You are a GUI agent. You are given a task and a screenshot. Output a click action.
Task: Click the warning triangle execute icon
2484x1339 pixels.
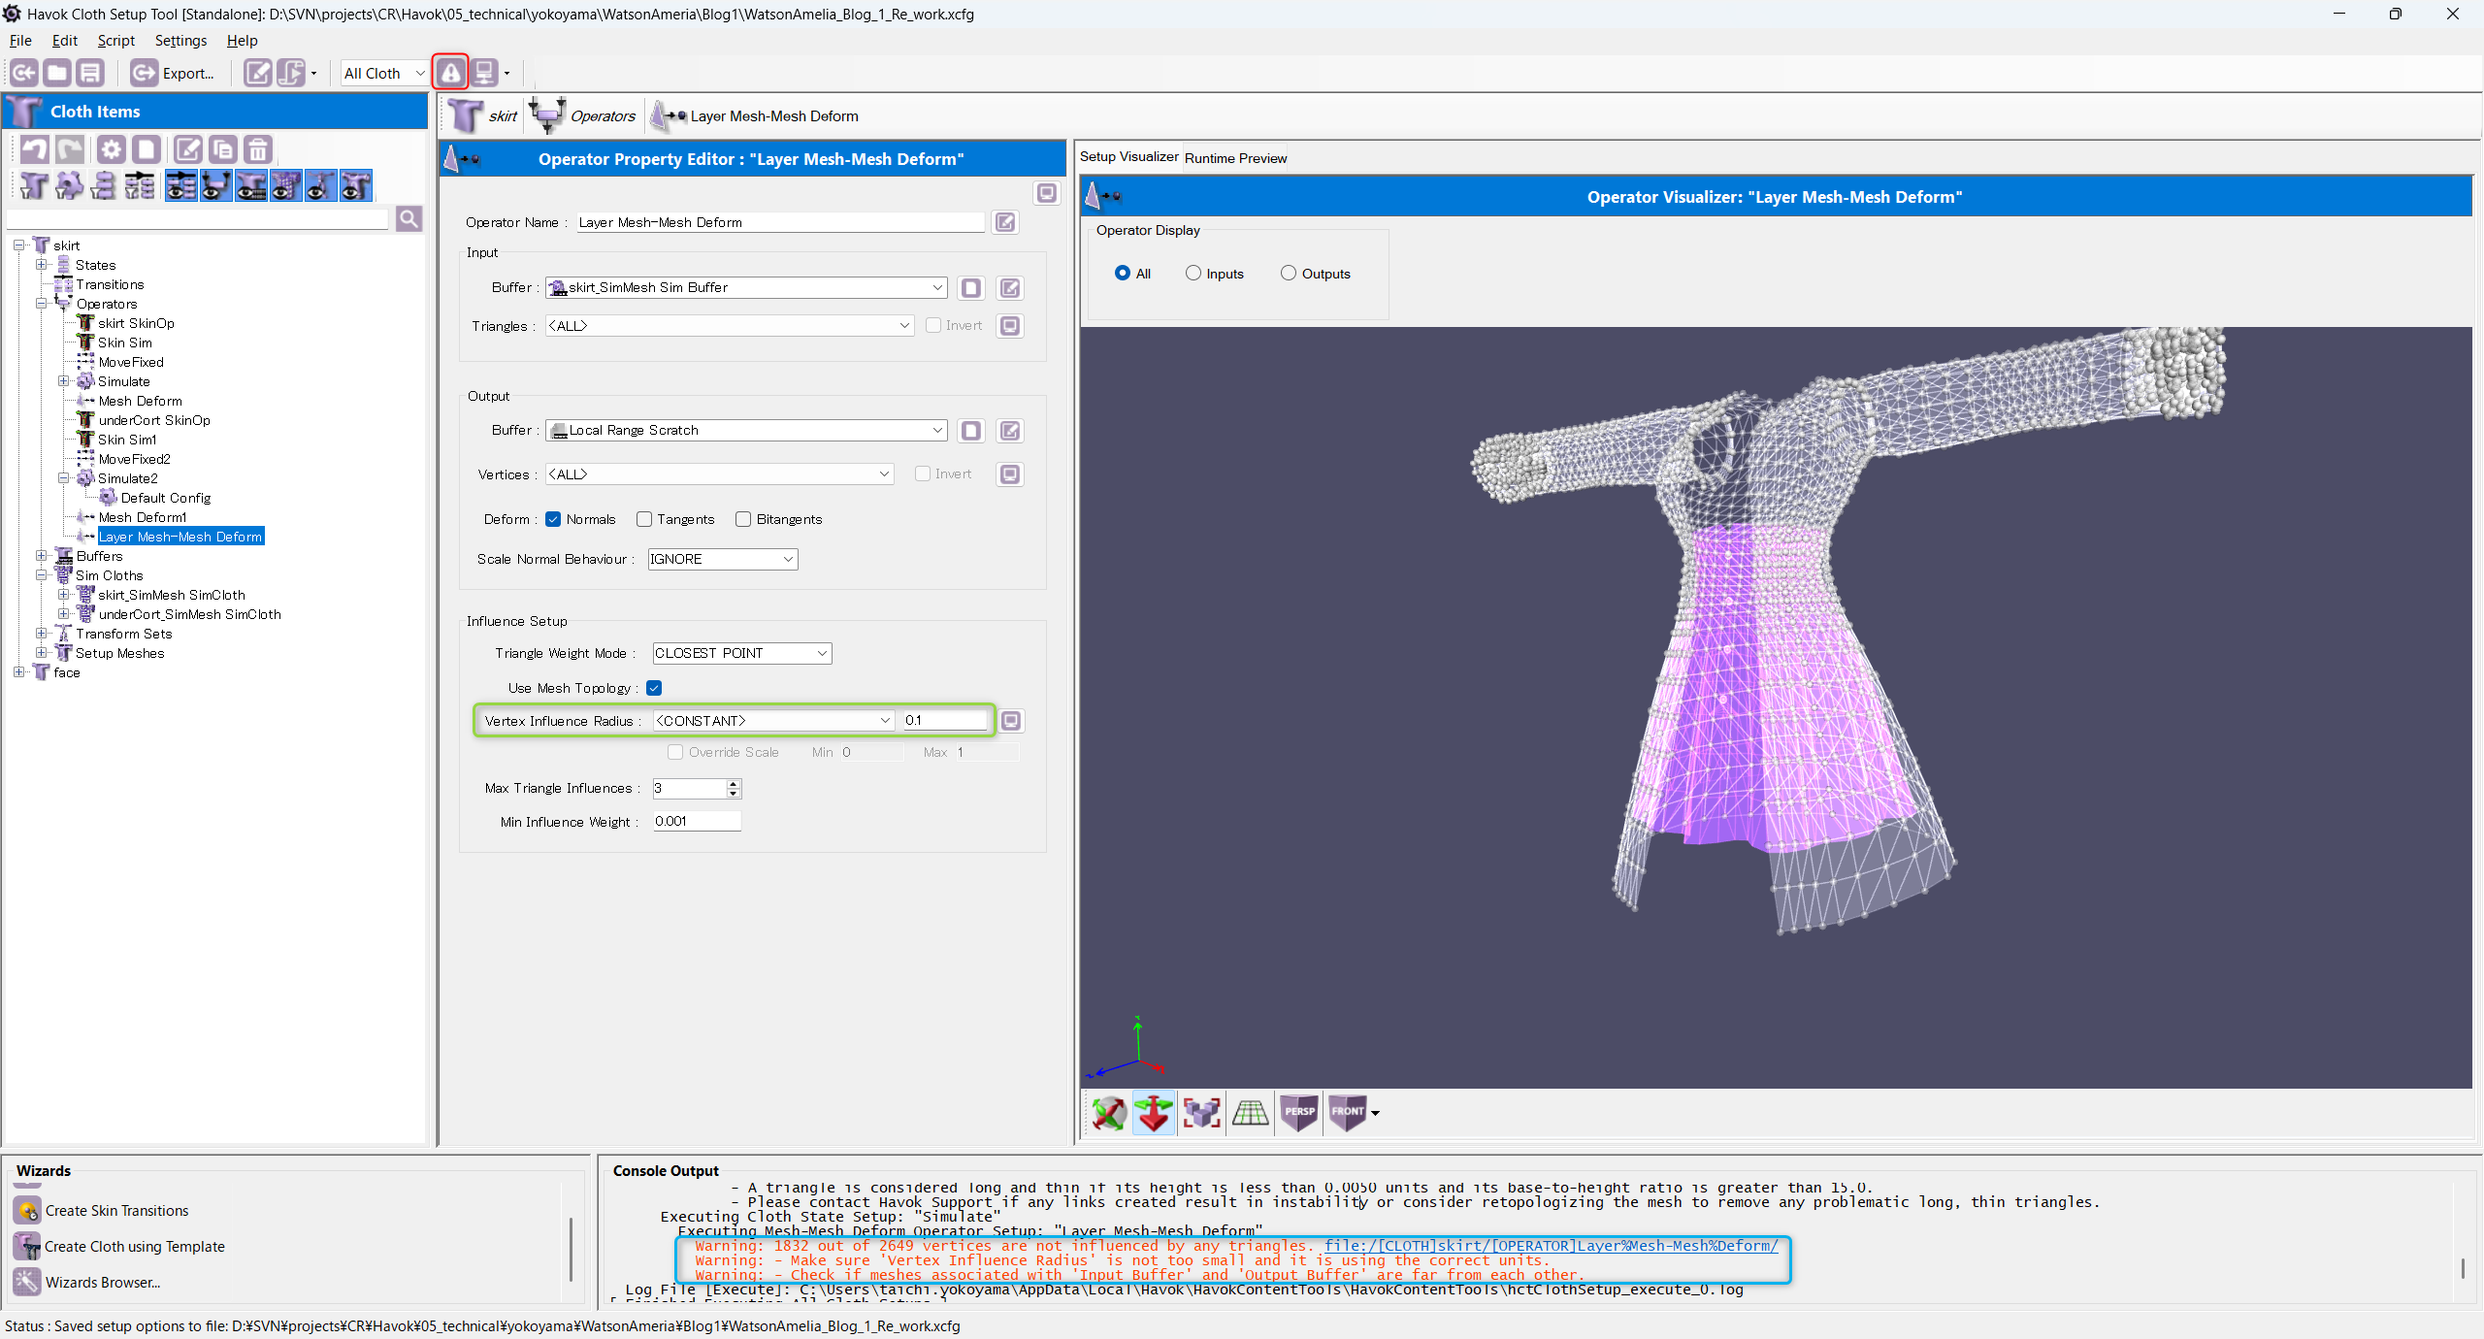(450, 73)
